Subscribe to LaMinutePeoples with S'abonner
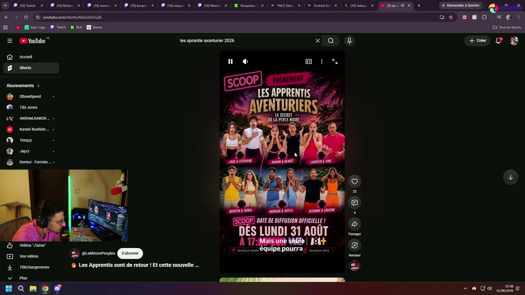Image resolution: width=525 pixels, height=295 pixels. click(x=130, y=253)
